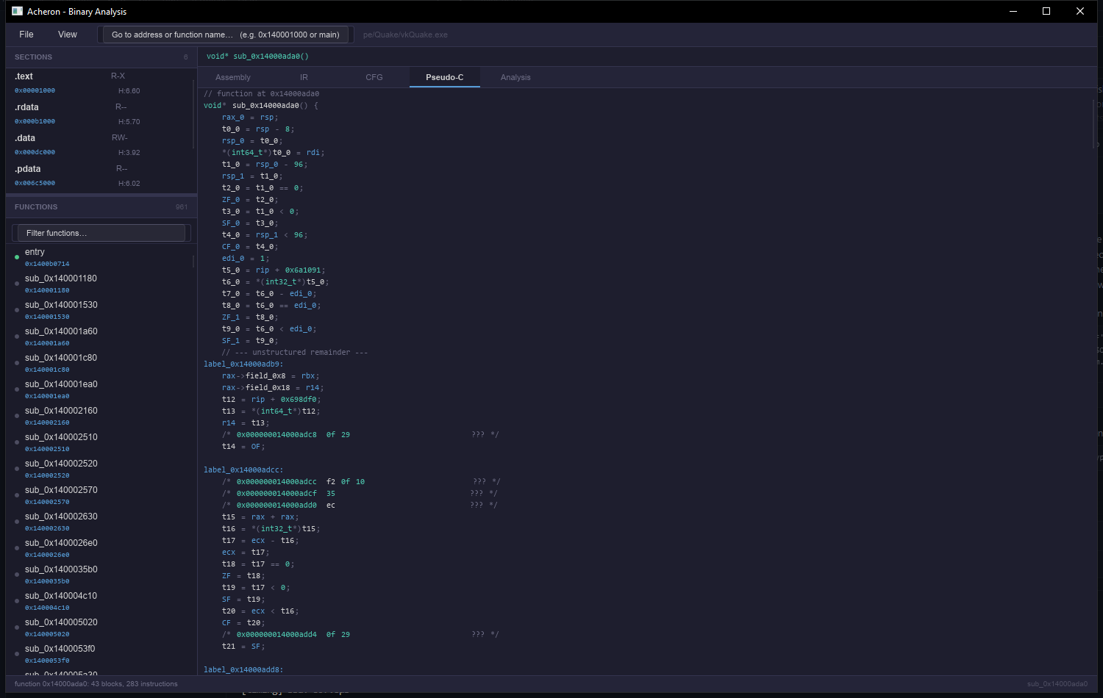Minimize the Acheron window

pos(1013,11)
